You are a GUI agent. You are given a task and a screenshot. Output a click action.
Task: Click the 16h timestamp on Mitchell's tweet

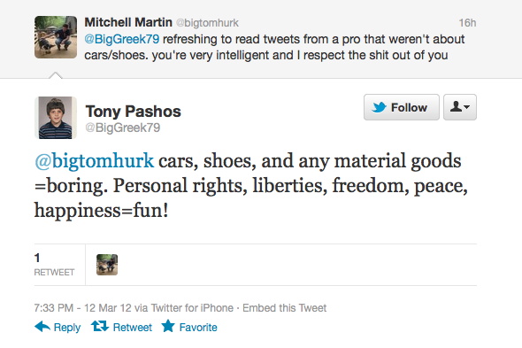467,23
